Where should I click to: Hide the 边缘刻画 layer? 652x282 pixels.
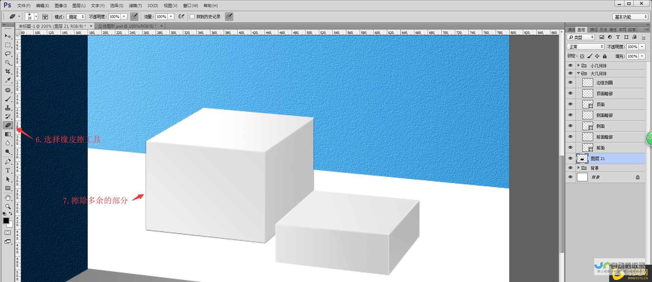570,82
